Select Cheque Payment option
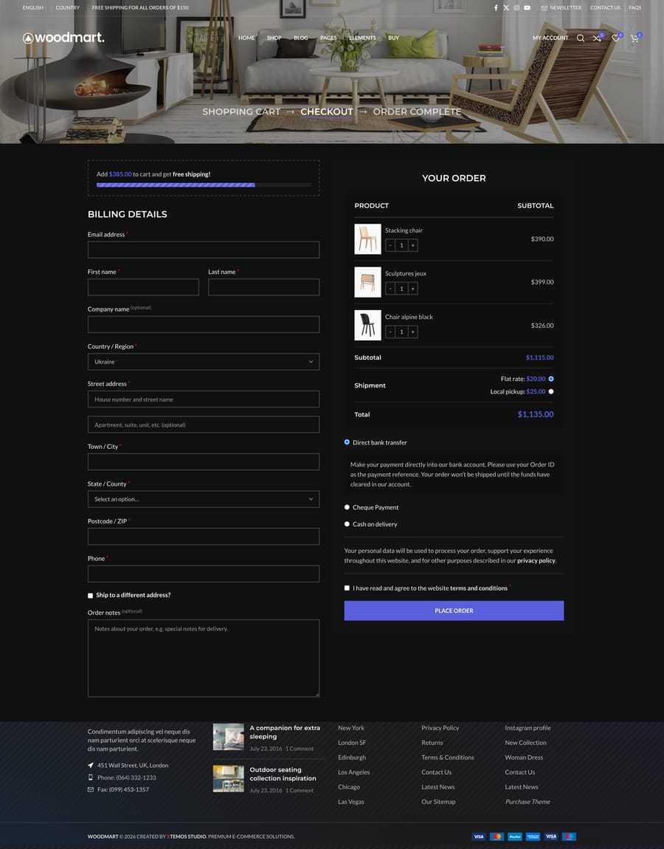Viewport: 664px width, 849px height. (x=347, y=507)
